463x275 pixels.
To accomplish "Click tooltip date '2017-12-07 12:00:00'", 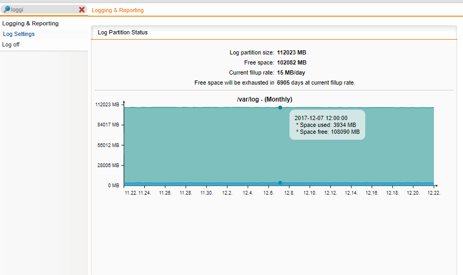I will [x=321, y=118].
